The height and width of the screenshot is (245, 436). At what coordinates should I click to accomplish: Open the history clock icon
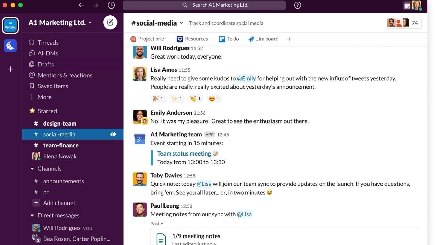tap(111, 5)
